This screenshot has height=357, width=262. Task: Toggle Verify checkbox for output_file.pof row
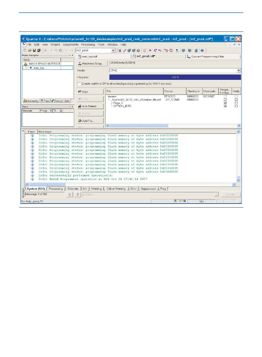[x=236, y=99]
